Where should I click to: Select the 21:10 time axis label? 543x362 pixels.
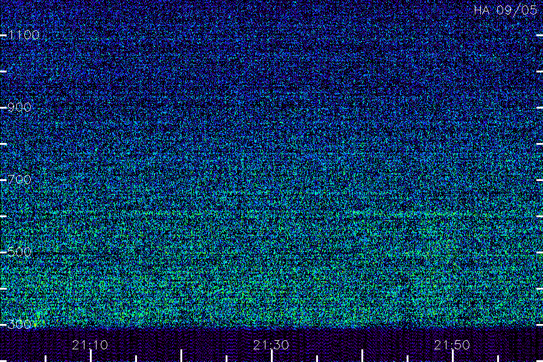[90, 345]
